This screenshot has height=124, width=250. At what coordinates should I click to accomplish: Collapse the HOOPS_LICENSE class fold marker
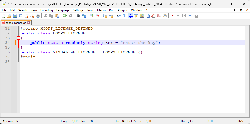[18, 38]
